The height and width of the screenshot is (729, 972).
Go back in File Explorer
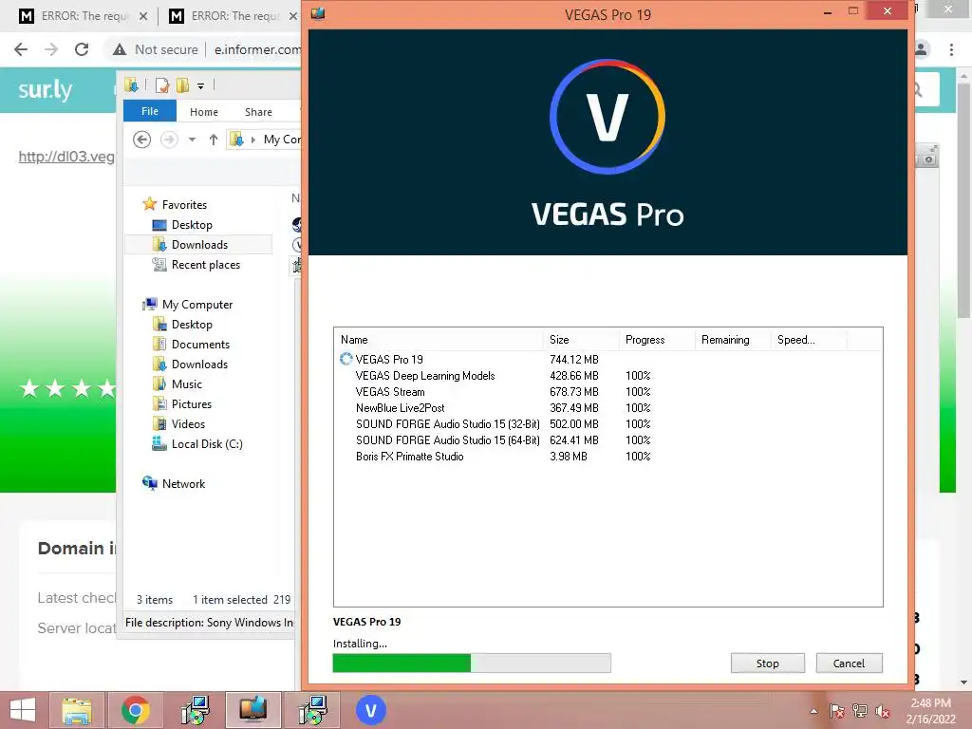pos(142,140)
